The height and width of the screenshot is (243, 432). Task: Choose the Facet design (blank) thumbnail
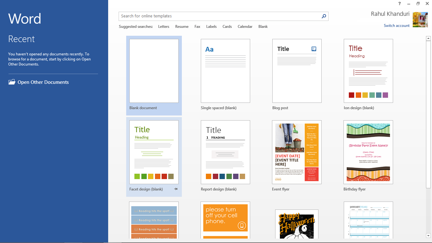tap(154, 152)
